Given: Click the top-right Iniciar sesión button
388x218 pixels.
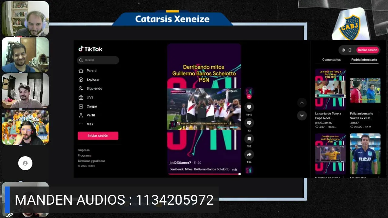Looking at the screenshot, I should (x=368, y=50).
